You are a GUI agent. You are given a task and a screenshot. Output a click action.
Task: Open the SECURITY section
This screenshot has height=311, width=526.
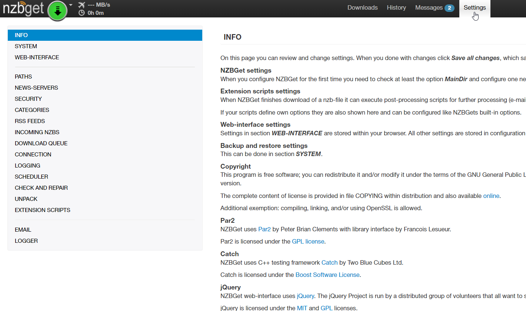(x=105, y=99)
